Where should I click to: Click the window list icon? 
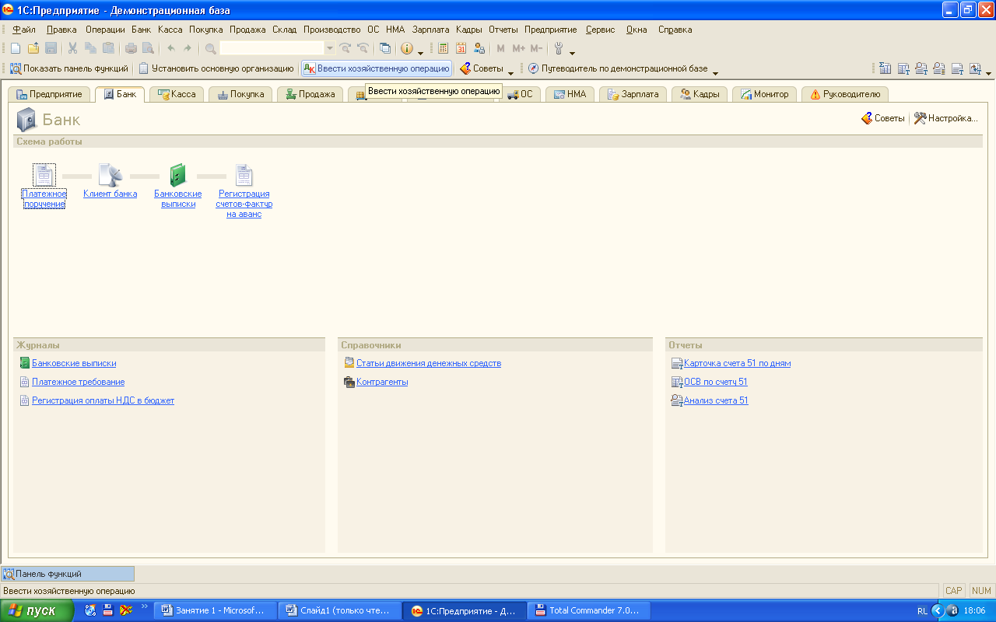[x=384, y=48]
